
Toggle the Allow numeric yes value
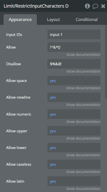[74, 114]
